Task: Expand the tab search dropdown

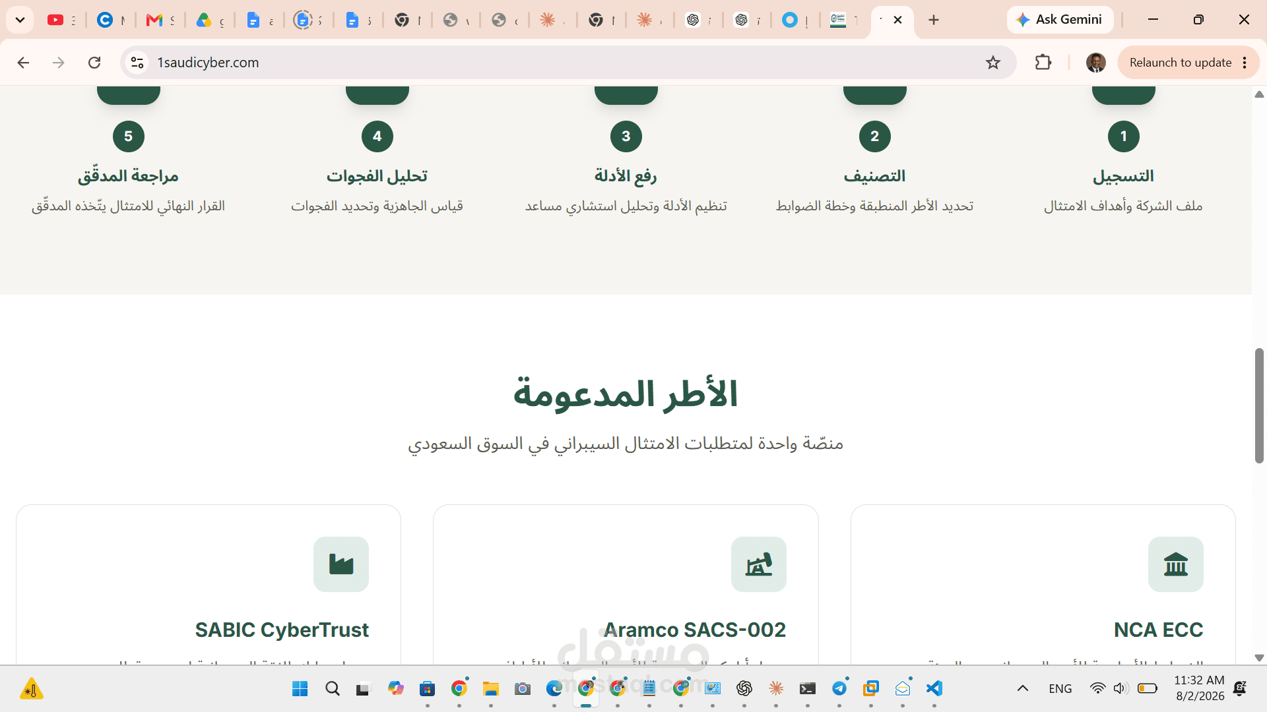Action: tap(20, 20)
